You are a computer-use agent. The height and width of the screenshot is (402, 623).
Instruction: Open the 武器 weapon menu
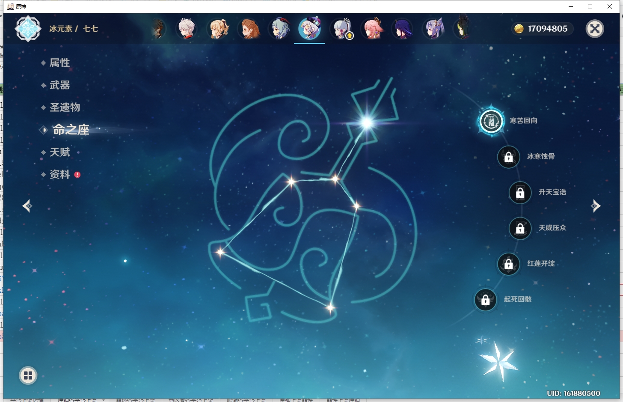click(59, 85)
